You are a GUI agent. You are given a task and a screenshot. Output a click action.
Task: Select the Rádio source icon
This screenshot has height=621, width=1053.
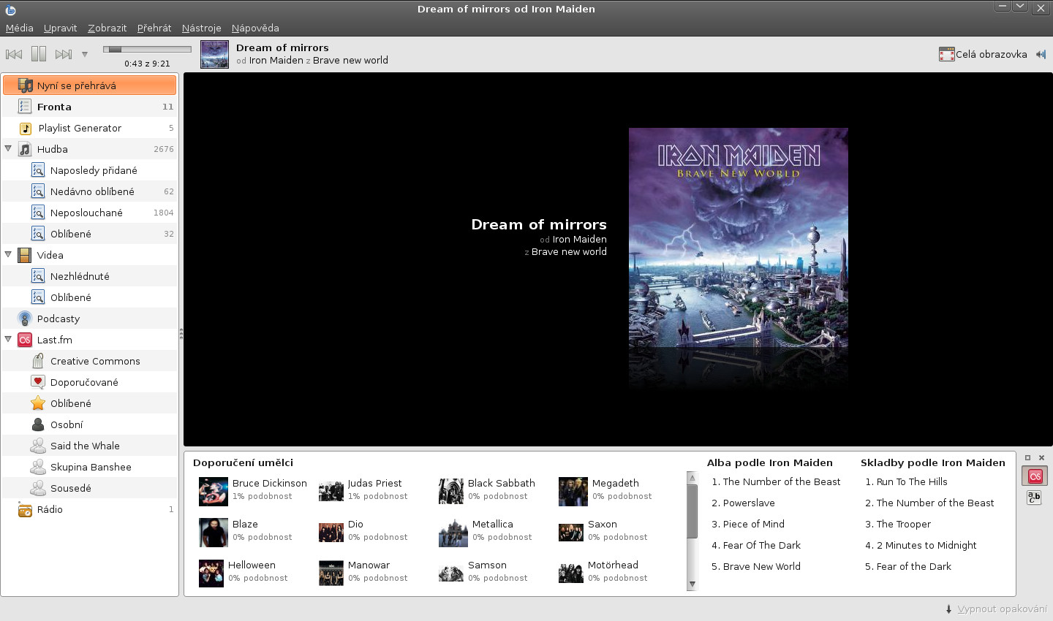(x=25, y=509)
